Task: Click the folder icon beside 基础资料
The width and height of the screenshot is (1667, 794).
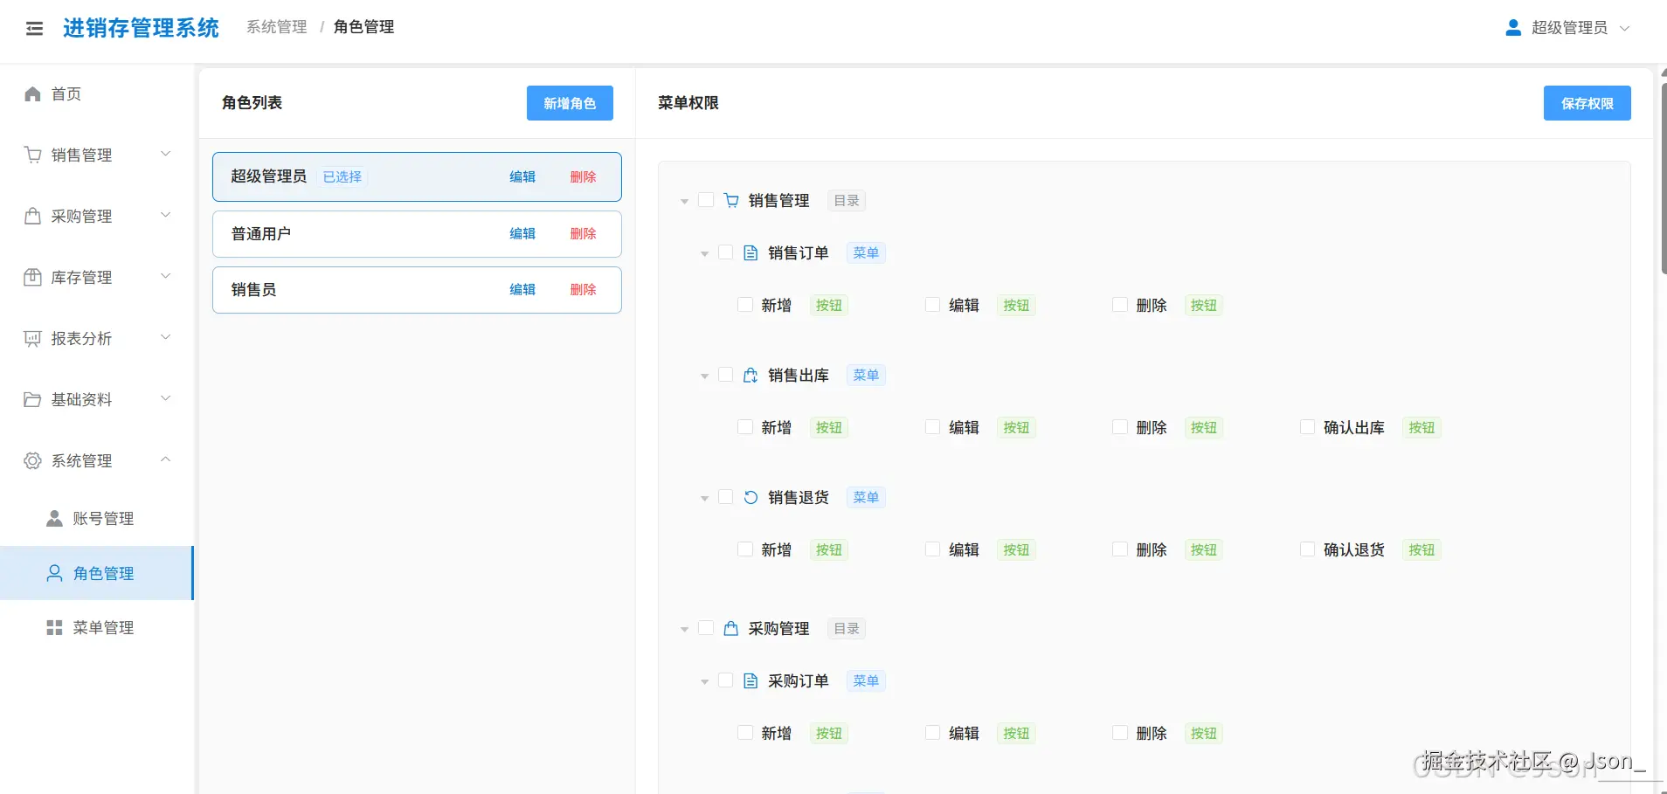Action: pos(33,399)
